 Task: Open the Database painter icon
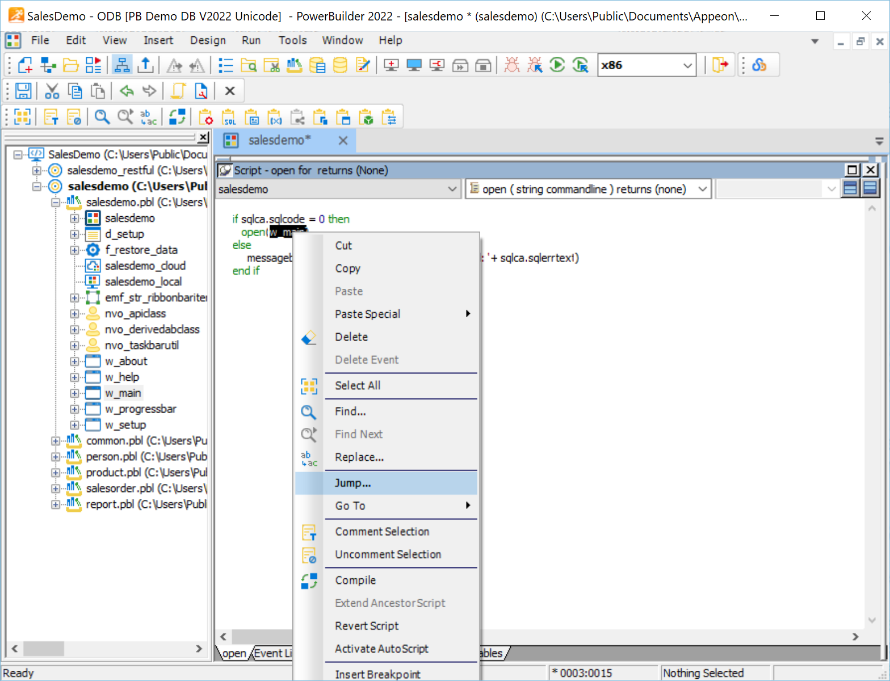(x=340, y=65)
